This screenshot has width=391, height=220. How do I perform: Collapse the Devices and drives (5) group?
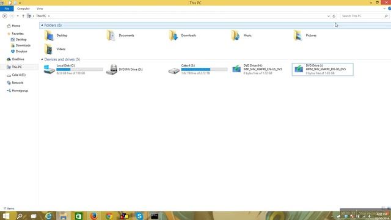[42, 59]
